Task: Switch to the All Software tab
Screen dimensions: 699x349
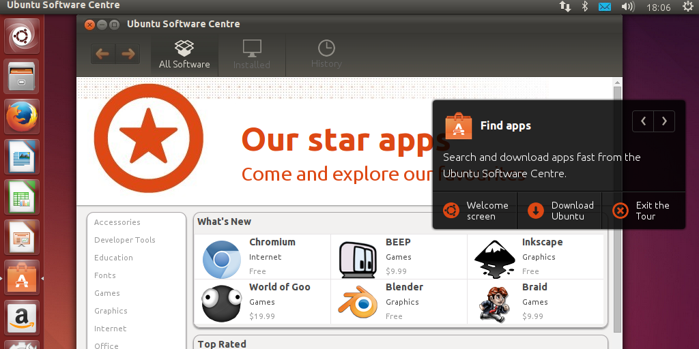Action: (184, 55)
